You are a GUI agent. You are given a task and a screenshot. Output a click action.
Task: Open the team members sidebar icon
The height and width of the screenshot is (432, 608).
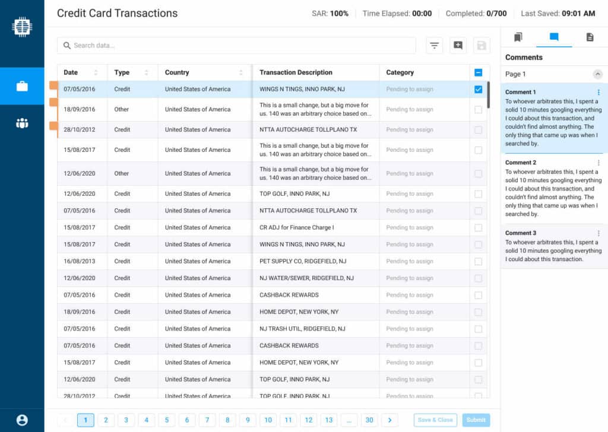click(x=22, y=123)
